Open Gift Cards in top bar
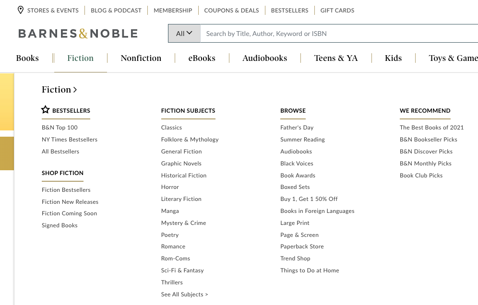The width and height of the screenshot is (478, 305). click(337, 10)
